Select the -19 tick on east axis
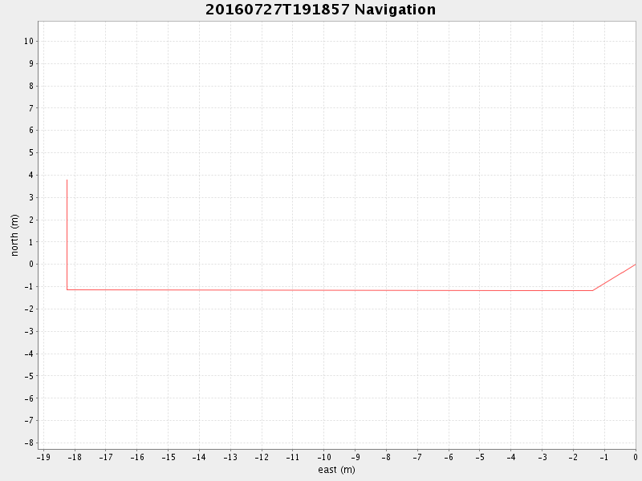Image resolution: width=642 pixels, height=481 pixels. (x=43, y=458)
